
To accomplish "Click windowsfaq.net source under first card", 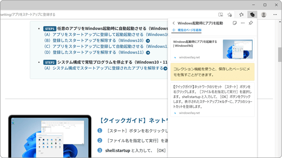I will [x=189, y=57].
